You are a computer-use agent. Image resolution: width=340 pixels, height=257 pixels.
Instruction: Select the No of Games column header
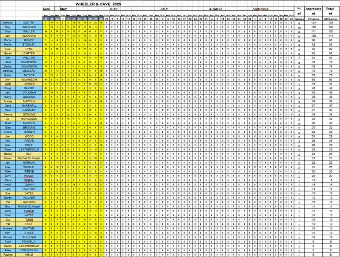[299, 13]
